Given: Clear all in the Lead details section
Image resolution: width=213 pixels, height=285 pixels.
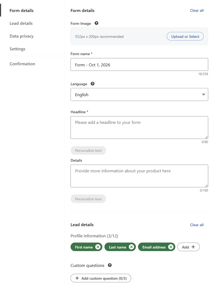Looking at the screenshot, I should tap(197, 225).
